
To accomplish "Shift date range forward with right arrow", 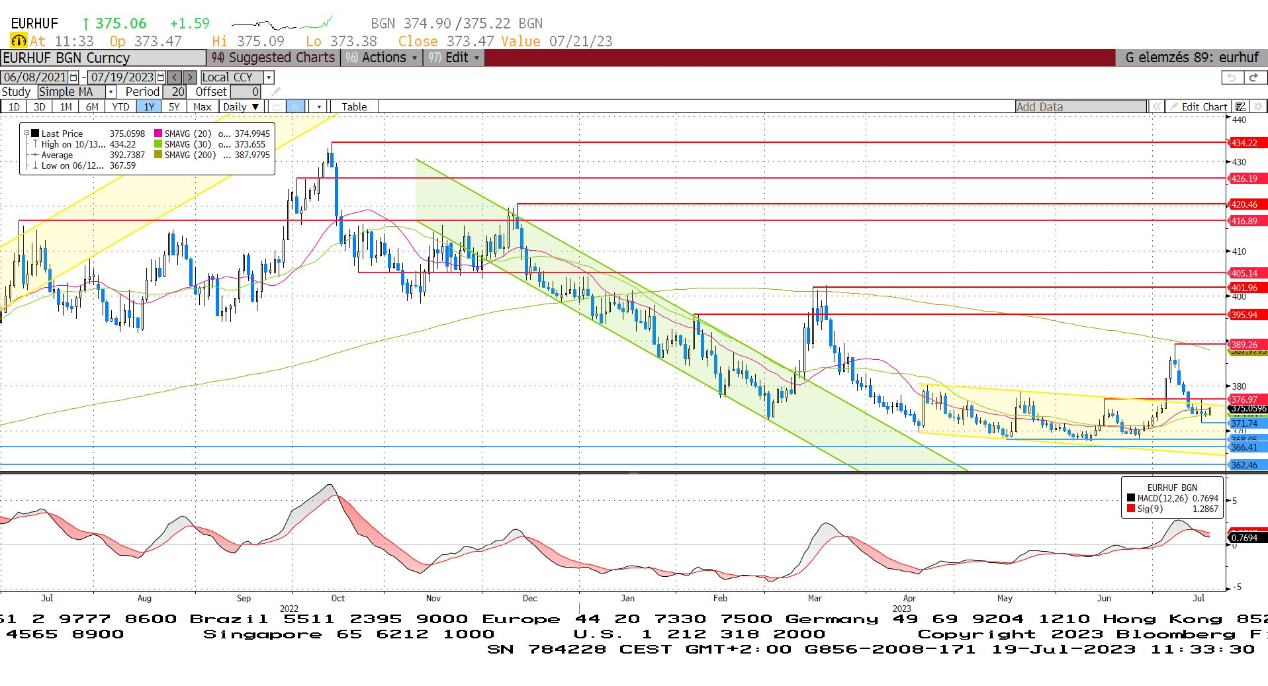I will [189, 77].
